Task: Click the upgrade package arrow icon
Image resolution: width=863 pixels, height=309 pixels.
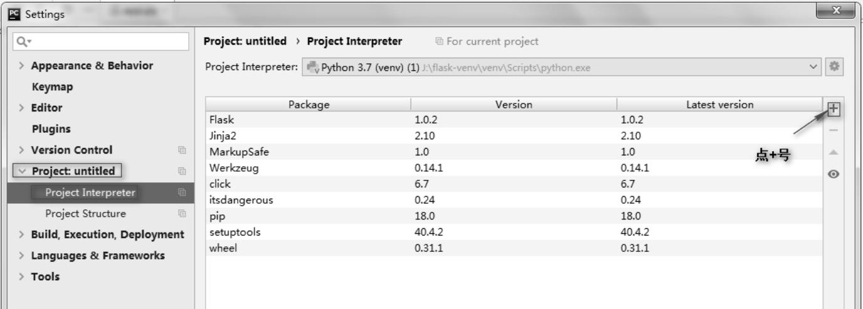Action: coord(834,152)
